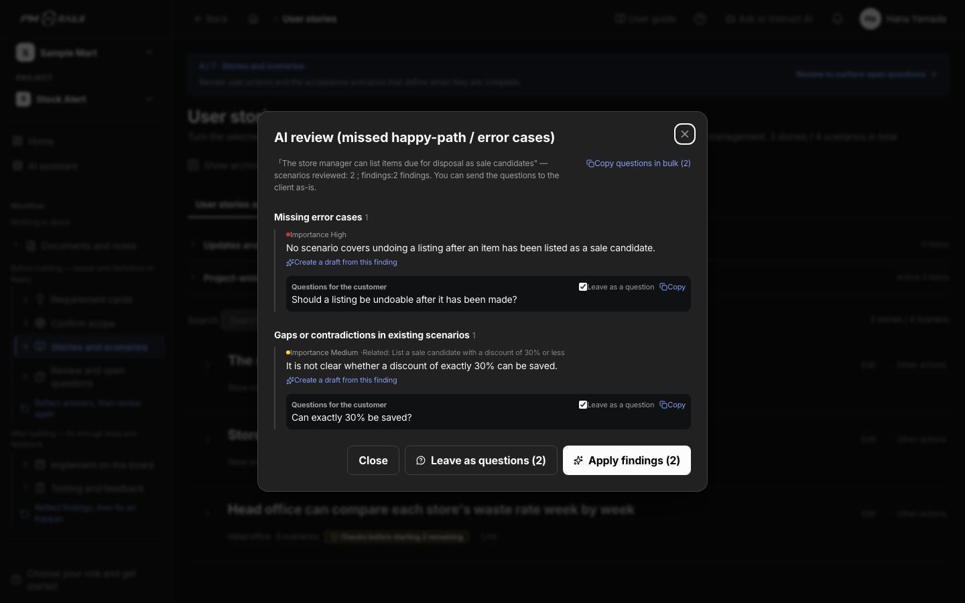This screenshot has width=965, height=603.
Task: Uncheck Leave as a question for the undoable listing
Action: (x=583, y=287)
